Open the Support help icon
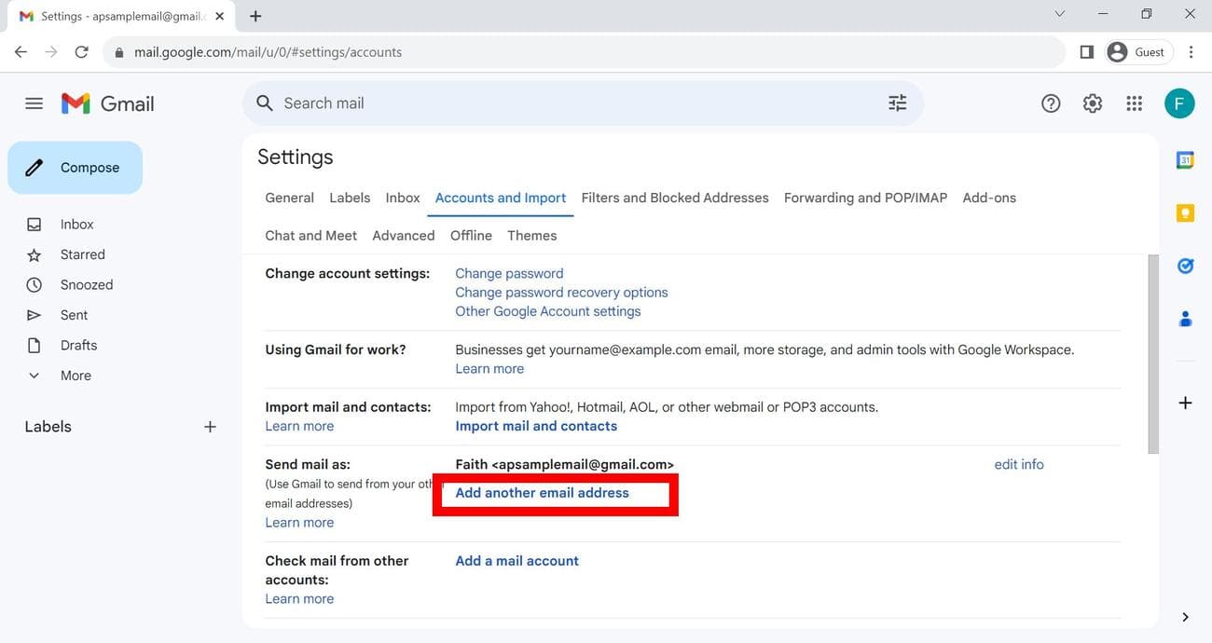Image resolution: width=1212 pixels, height=643 pixels. 1051,103
